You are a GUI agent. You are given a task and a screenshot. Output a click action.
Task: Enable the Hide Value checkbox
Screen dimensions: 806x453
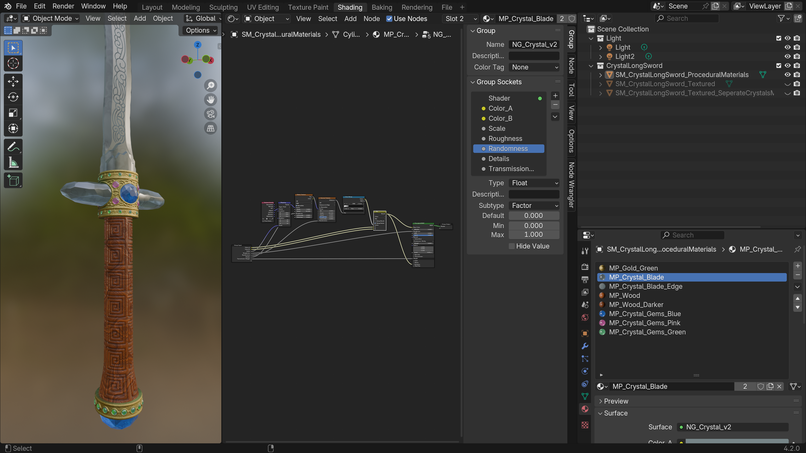(x=512, y=246)
